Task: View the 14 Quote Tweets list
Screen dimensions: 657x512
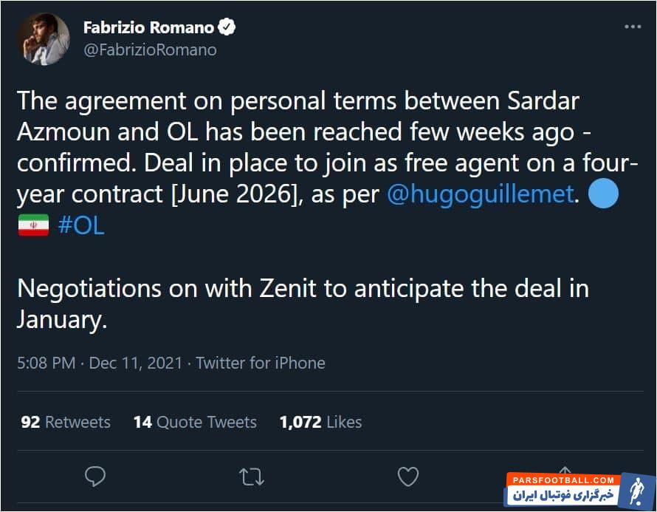Action: 195,422
